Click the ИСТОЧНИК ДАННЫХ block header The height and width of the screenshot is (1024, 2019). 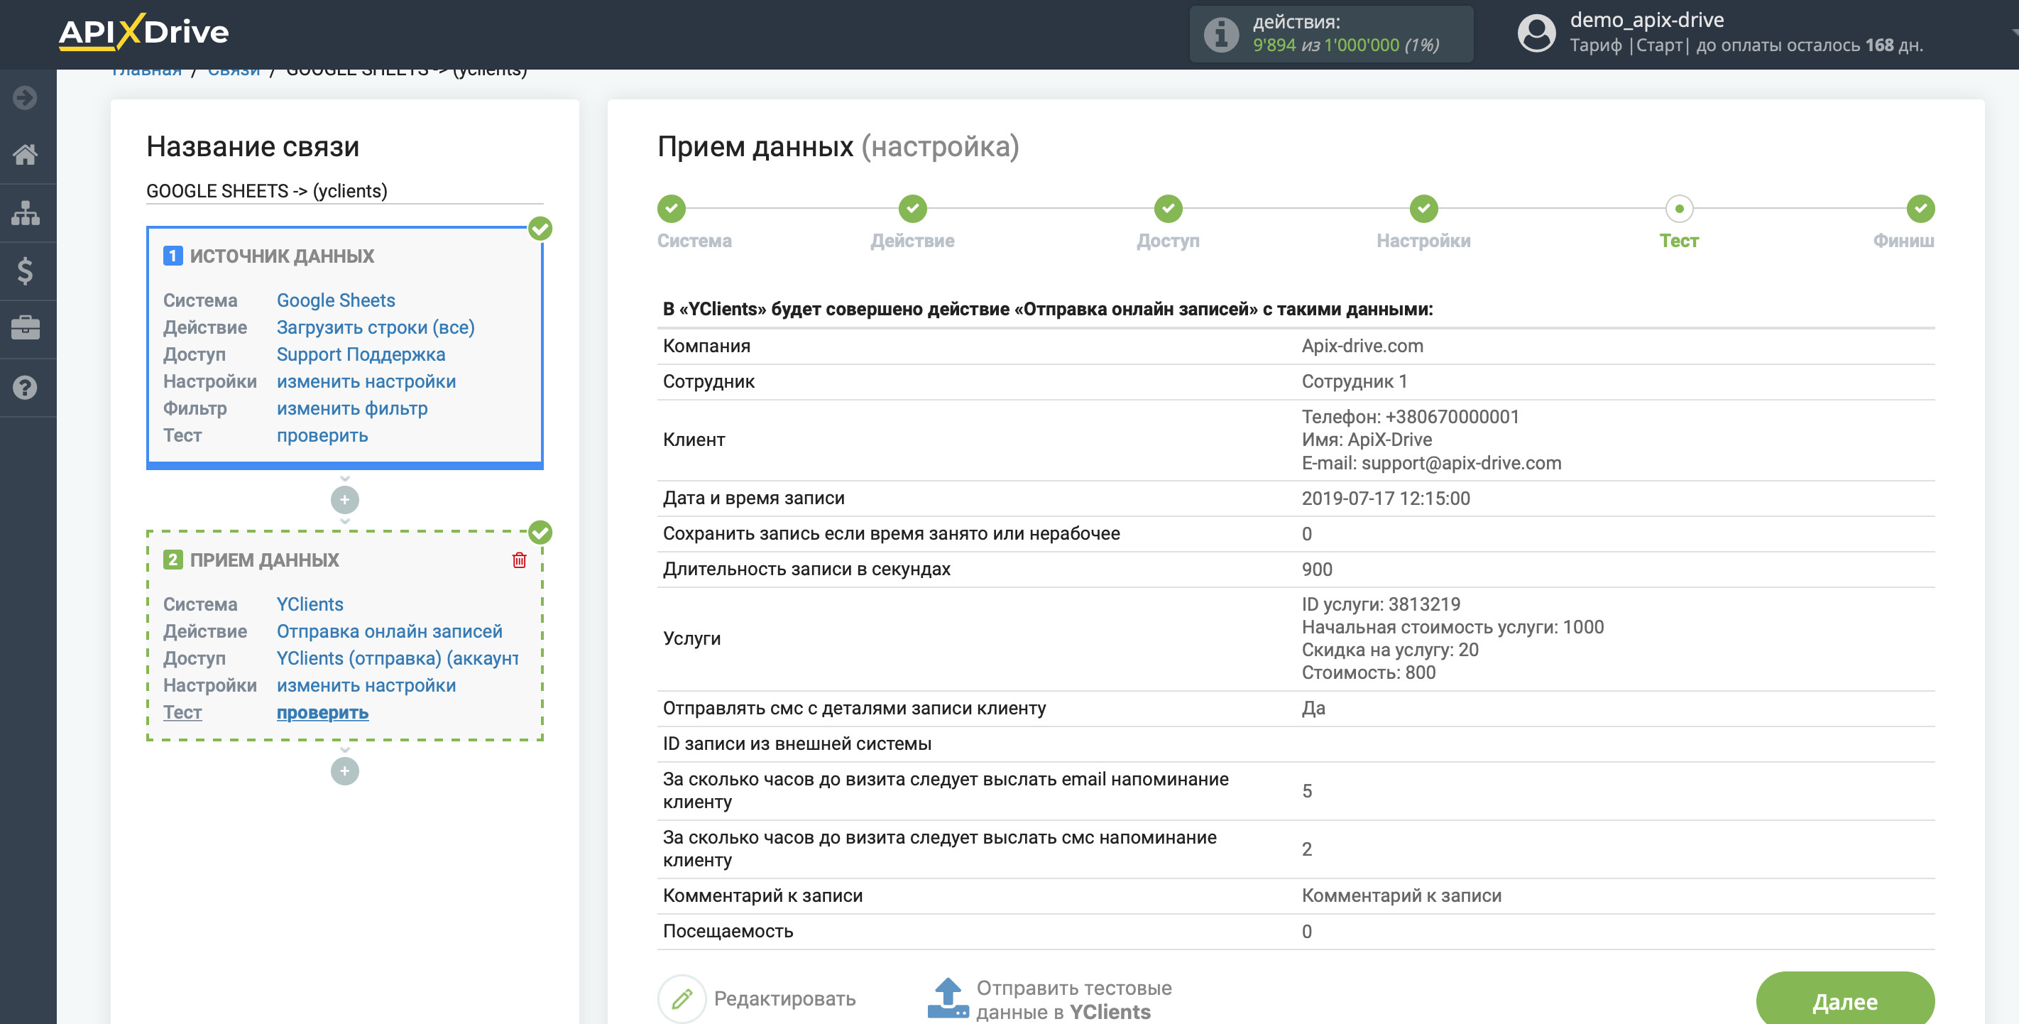click(281, 256)
